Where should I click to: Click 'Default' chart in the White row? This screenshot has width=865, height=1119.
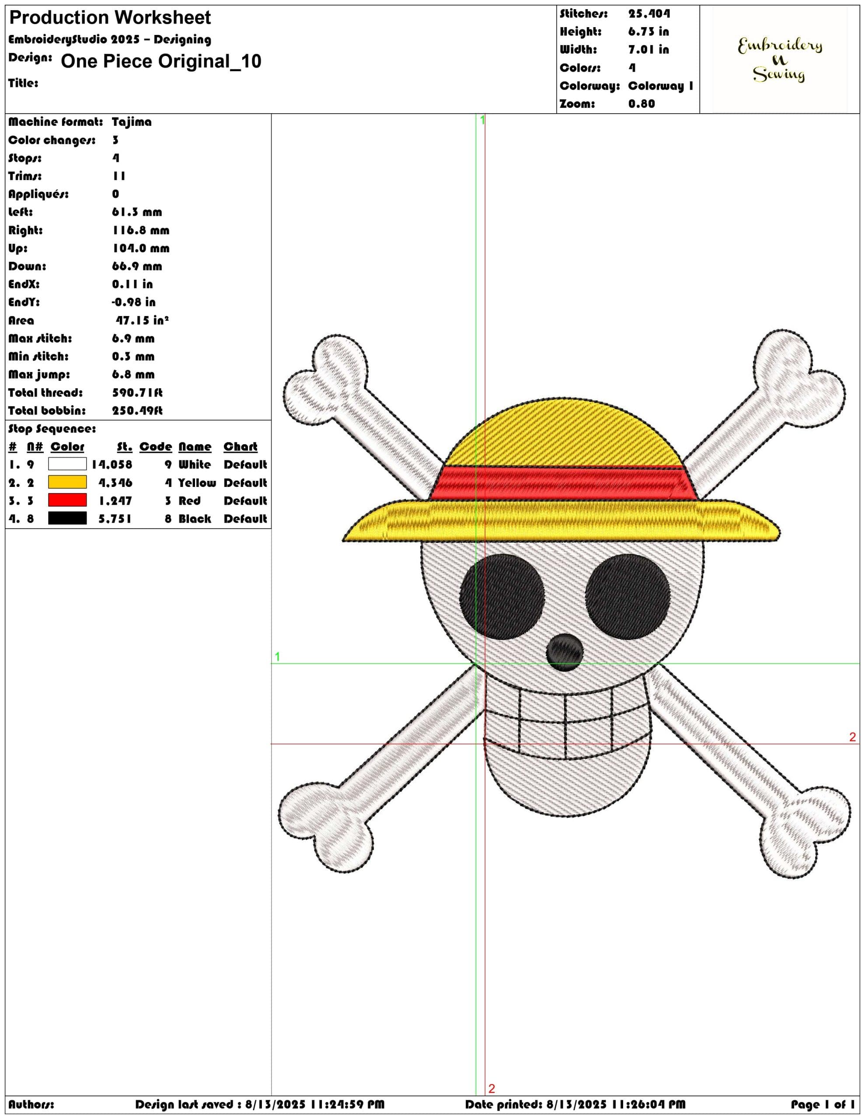245,465
